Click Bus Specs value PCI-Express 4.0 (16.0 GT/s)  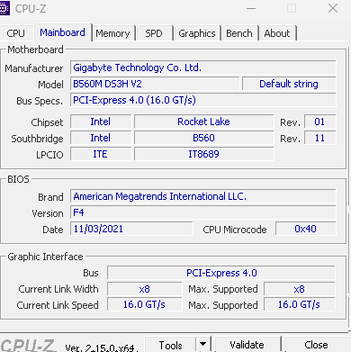[x=203, y=100]
